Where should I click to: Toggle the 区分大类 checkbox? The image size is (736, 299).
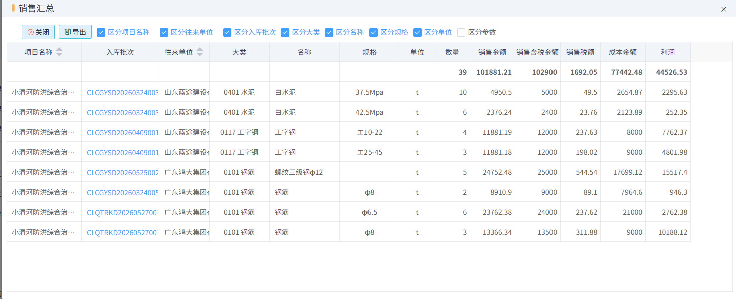point(285,32)
